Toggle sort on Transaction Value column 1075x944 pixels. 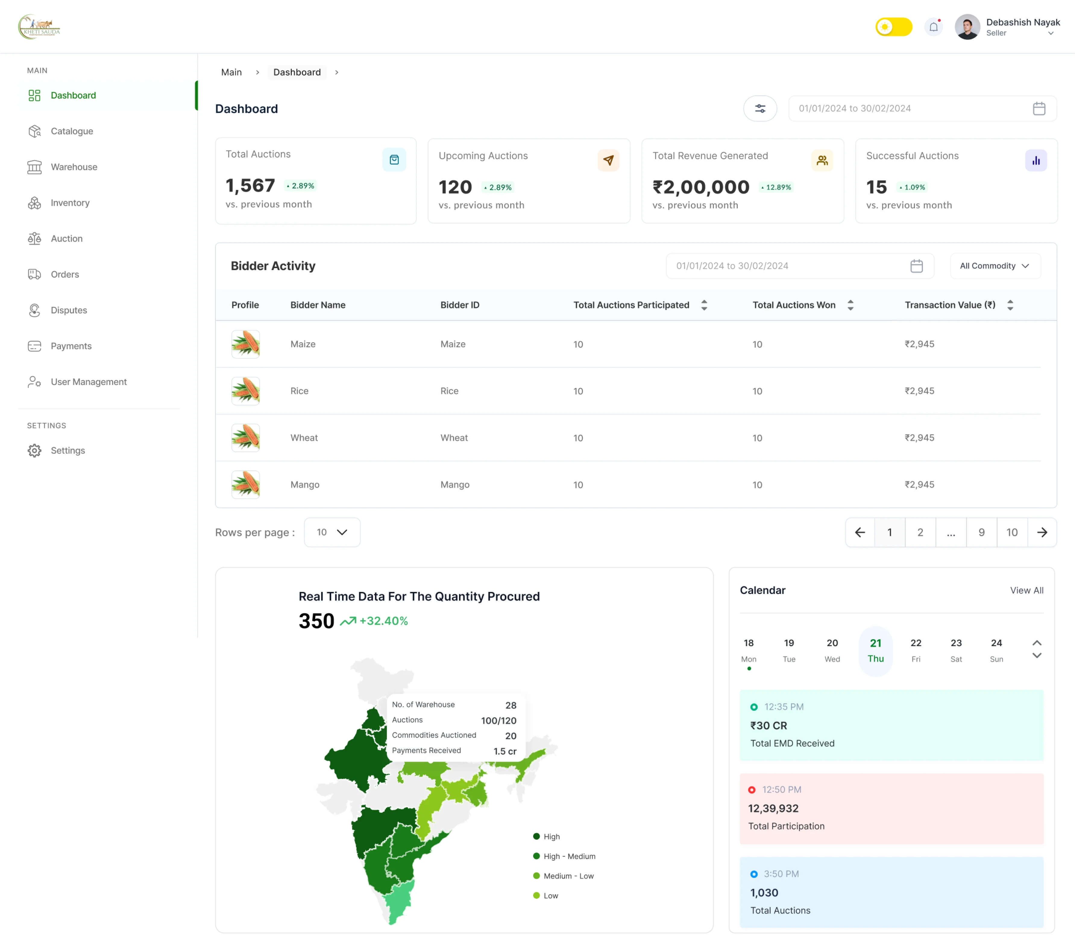click(1010, 305)
